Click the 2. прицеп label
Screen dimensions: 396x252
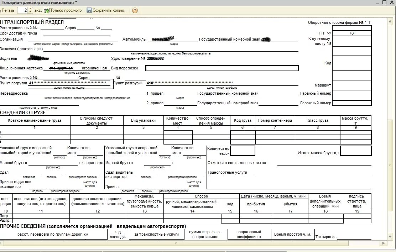(x=155, y=103)
